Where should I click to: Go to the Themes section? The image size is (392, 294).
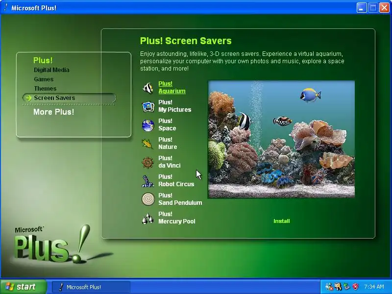[x=45, y=89]
